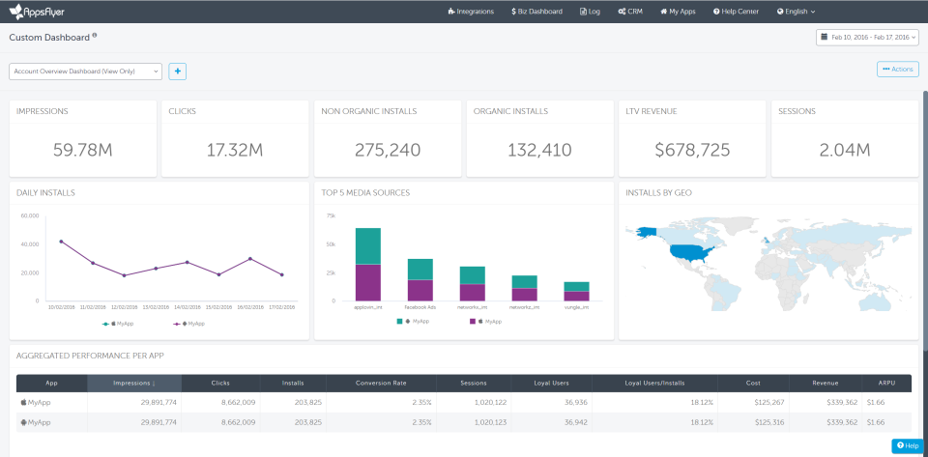
Task: Open the Log page
Action: click(590, 12)
